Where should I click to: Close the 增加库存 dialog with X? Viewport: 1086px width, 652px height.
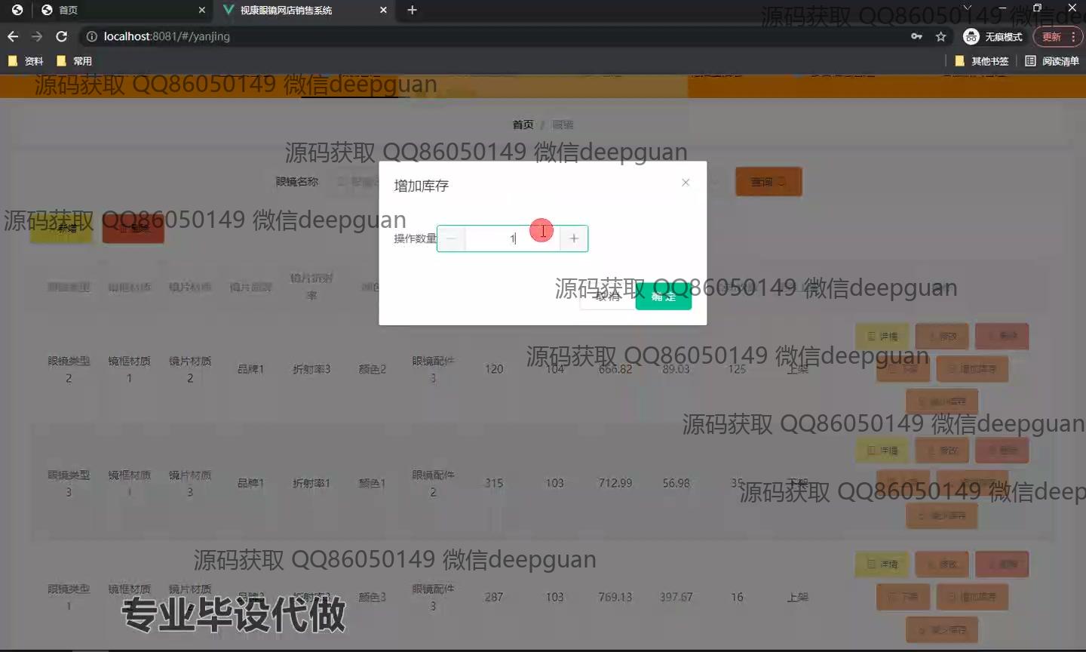point(685,183)
